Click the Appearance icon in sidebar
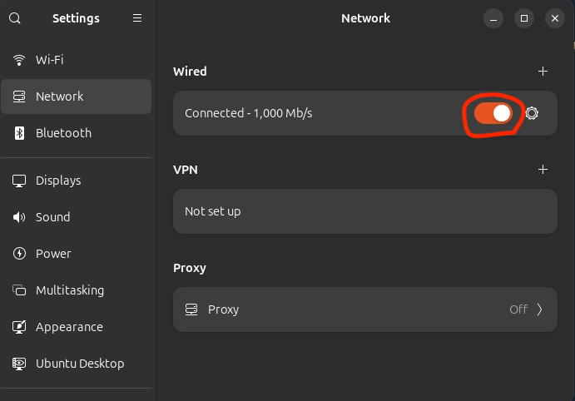The width and height of the screenshot is (575, 401). [x=19, y=327]
